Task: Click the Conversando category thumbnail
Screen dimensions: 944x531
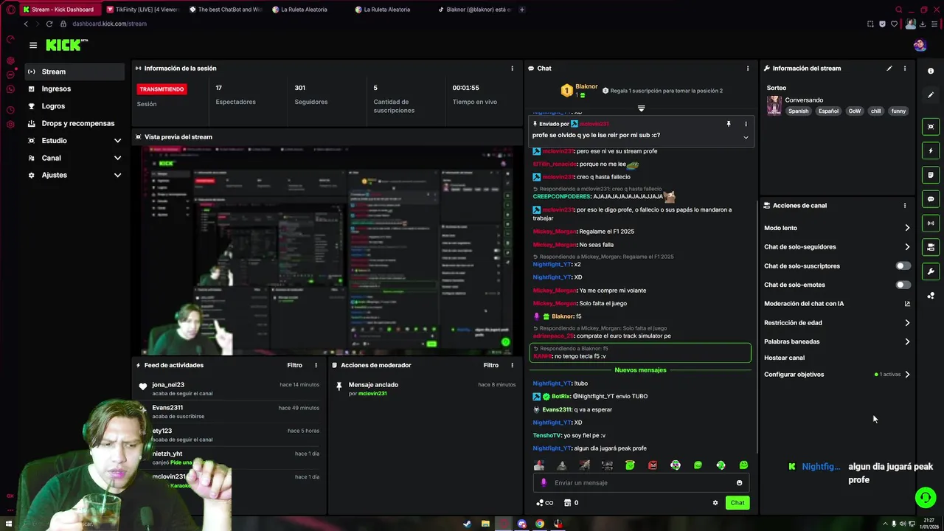Action: [774, 105]
